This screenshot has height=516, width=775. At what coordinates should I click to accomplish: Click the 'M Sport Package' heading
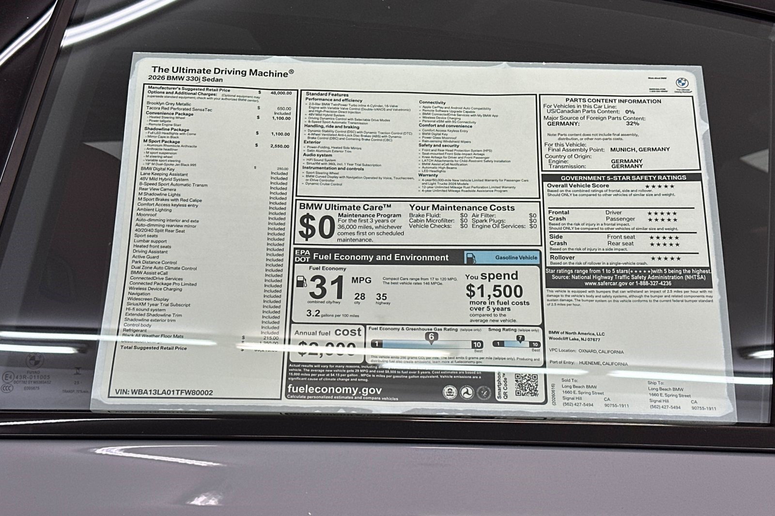point(161,141)
